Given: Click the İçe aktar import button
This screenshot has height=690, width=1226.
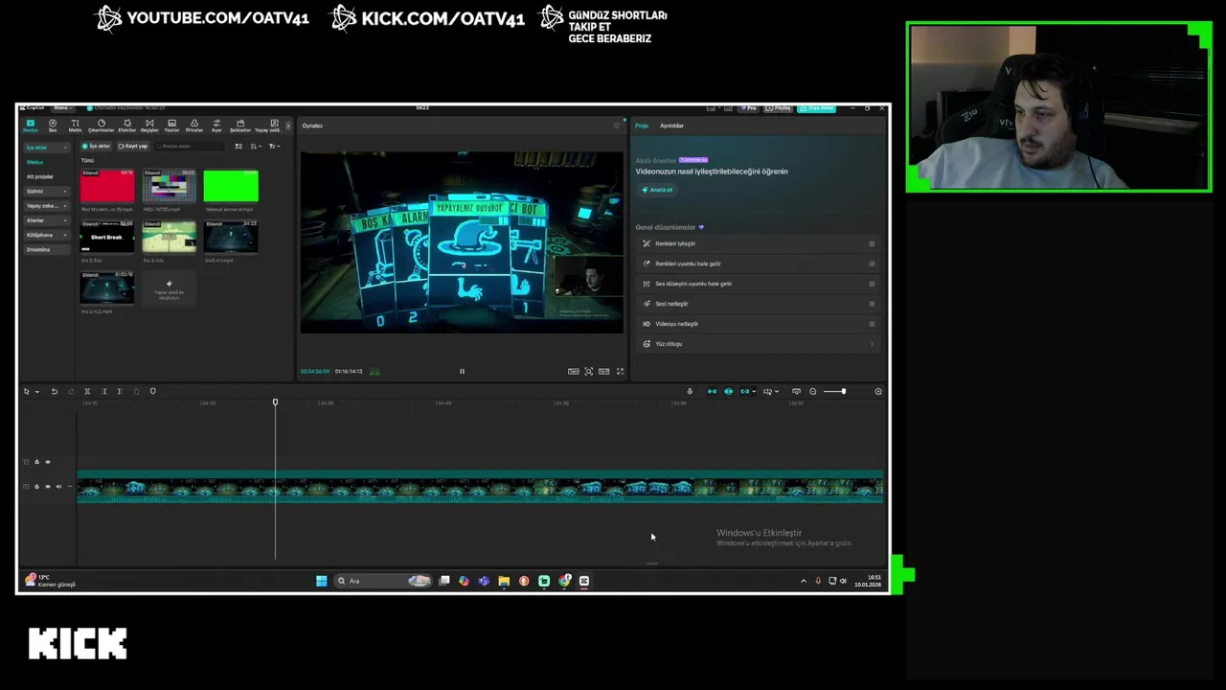Looking at the screenshot, I should [97, 146].
